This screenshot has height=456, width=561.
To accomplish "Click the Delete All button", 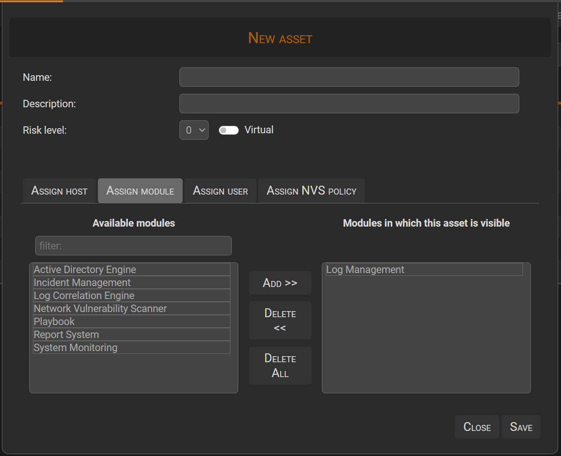I will click(x=280, y=365).
